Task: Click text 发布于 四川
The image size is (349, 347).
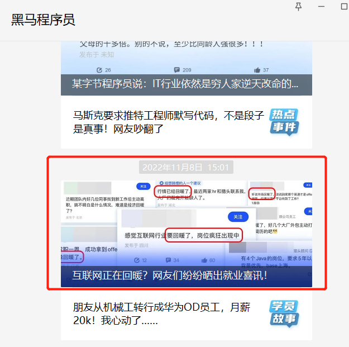Action: coord(136,245)
